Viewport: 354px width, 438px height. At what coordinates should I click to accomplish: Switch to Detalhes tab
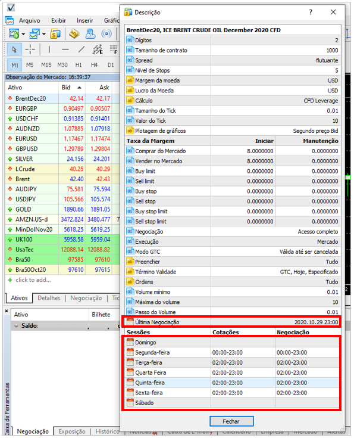pos(49,298)
